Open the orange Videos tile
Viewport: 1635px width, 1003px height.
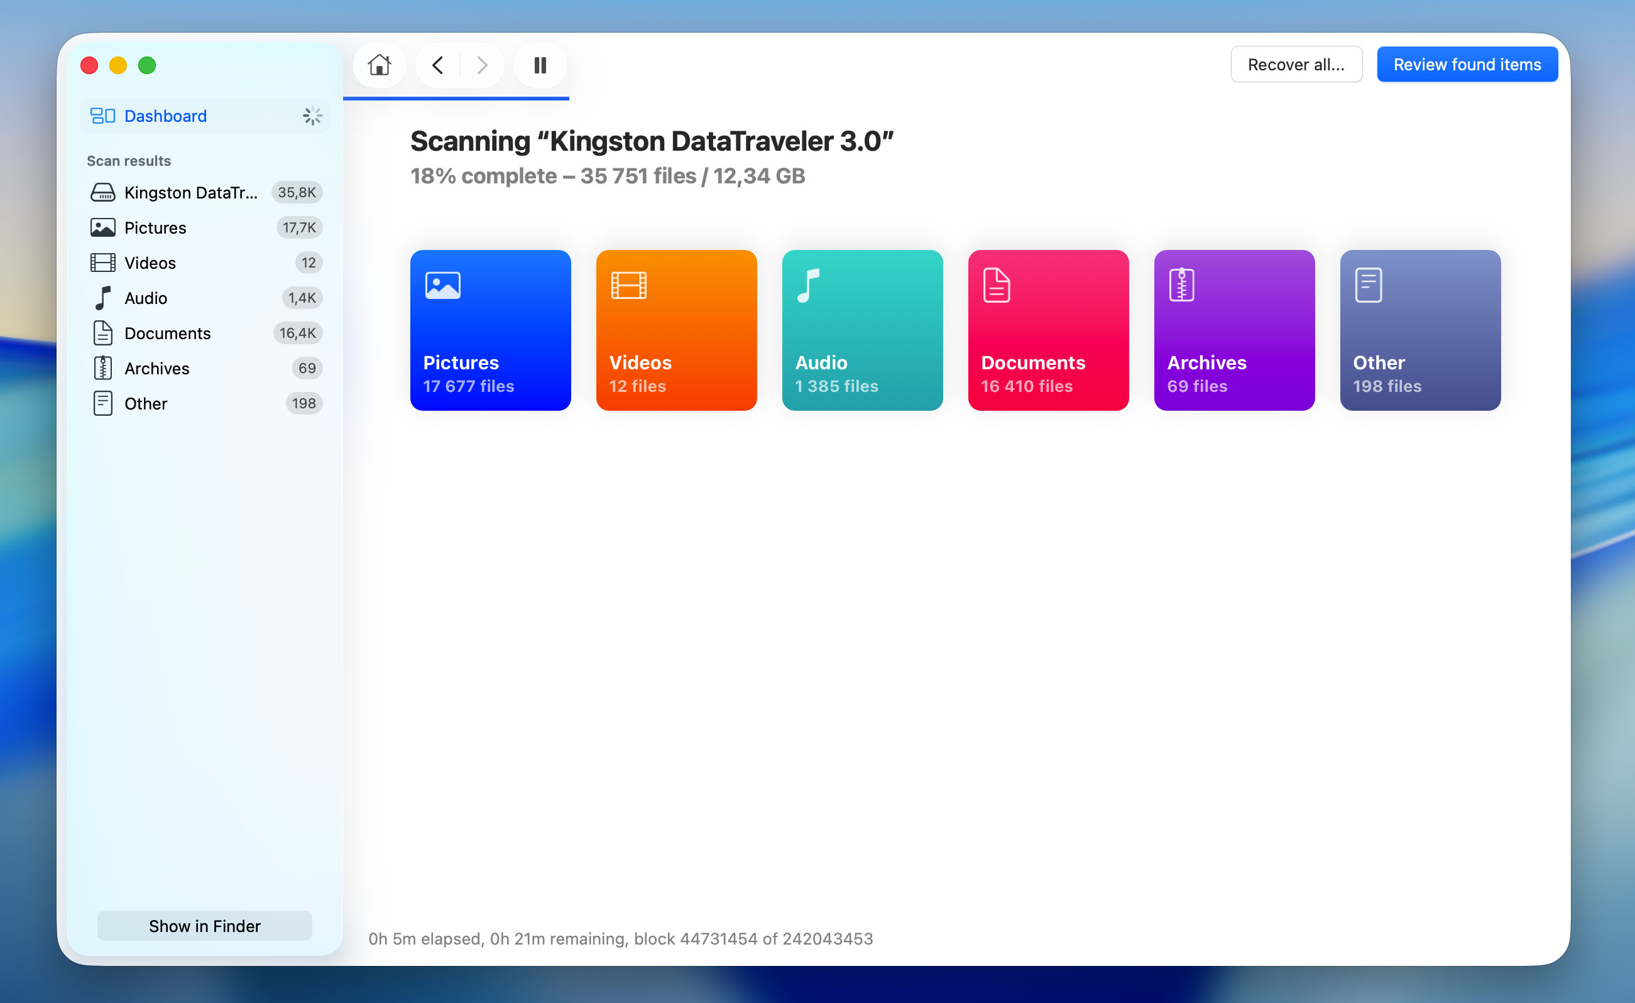pos(676,330)
